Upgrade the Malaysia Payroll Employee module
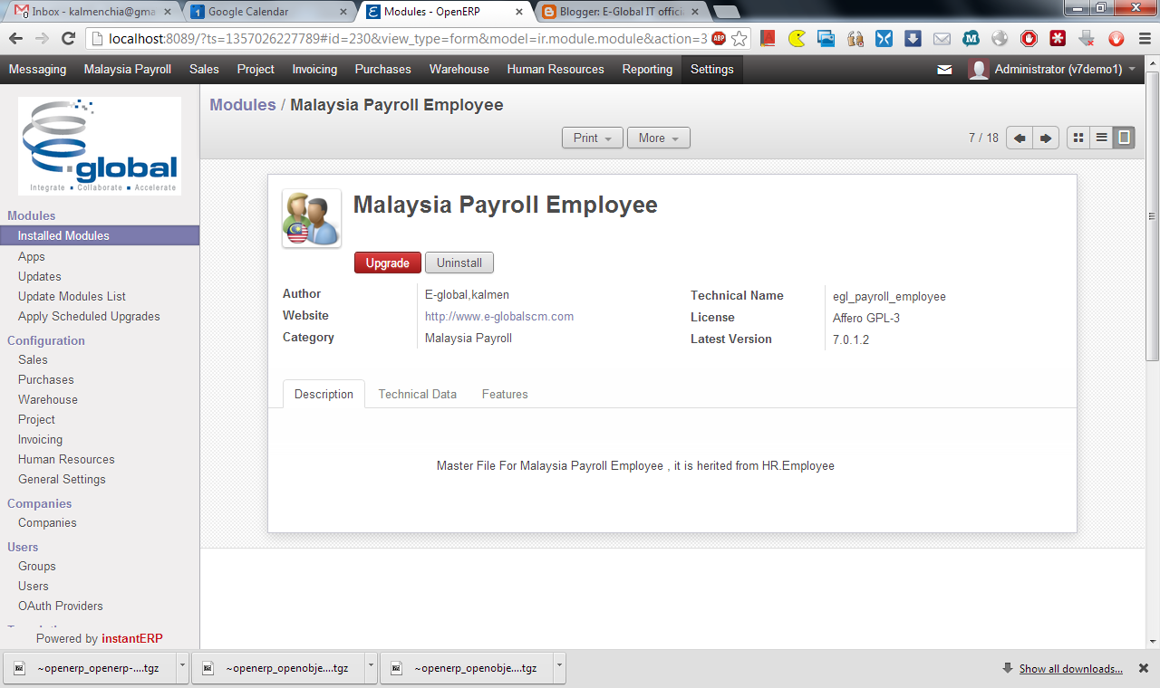This screenshot has height=688, width=1160. point(388,263)
